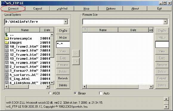Click the local list vertical scrollbar thumb

click(52, 47)
